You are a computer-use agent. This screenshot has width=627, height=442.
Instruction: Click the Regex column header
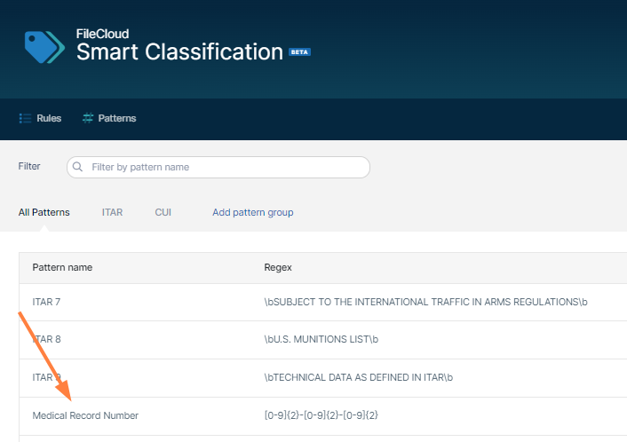278,267
